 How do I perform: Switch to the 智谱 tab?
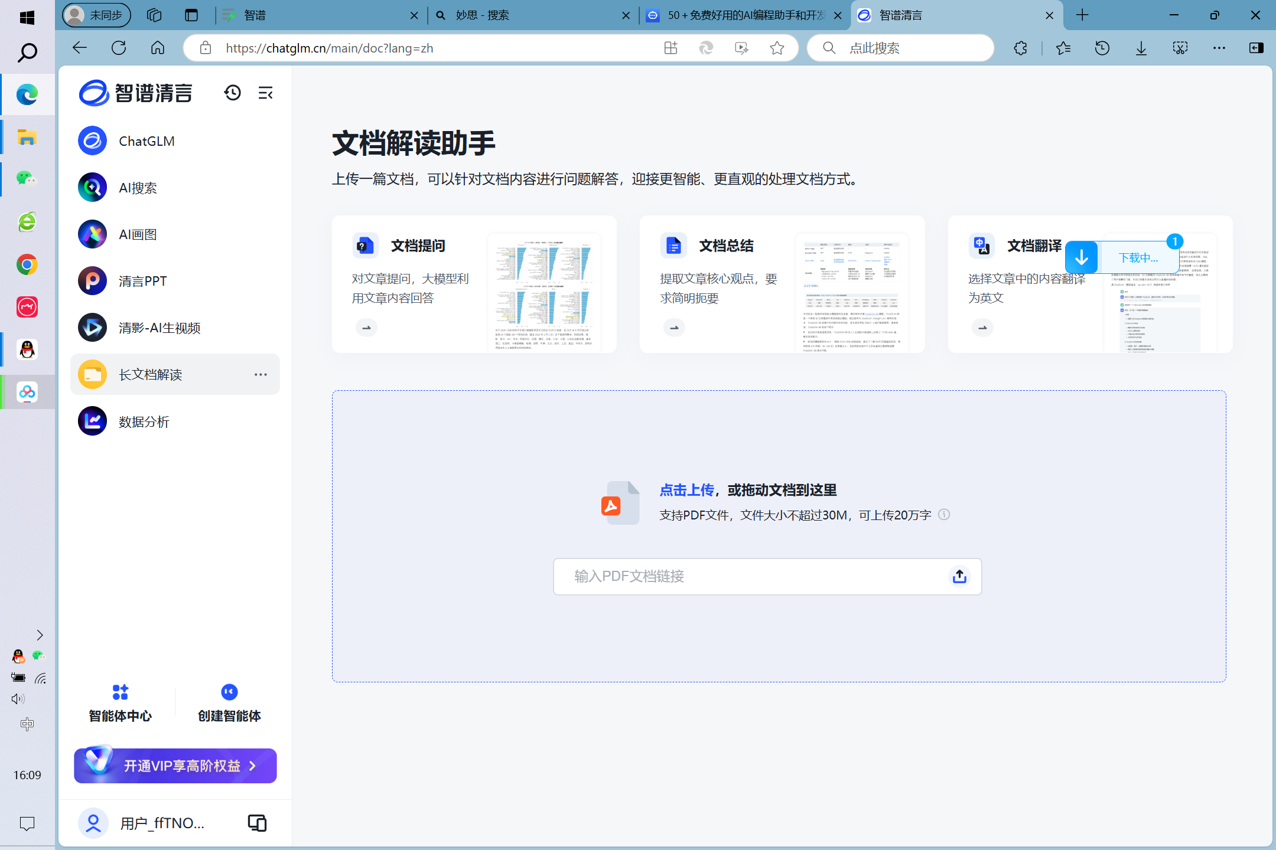320,15
